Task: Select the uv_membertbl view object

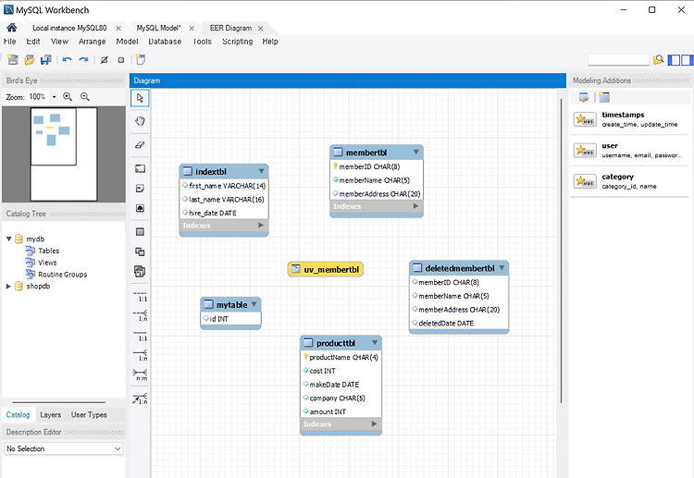Action: click(326, 269)
